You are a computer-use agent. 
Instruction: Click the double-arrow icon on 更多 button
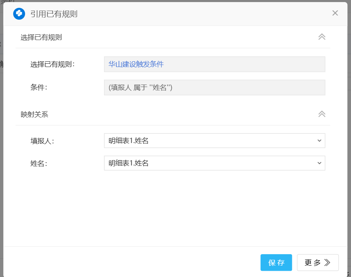pyautogui.click(x=327, y=263)
